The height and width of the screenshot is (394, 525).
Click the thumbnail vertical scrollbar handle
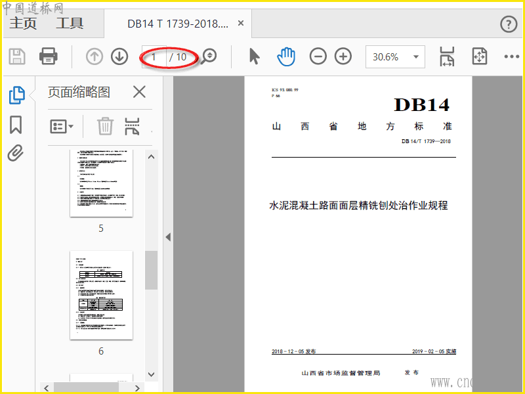[152, 270]
